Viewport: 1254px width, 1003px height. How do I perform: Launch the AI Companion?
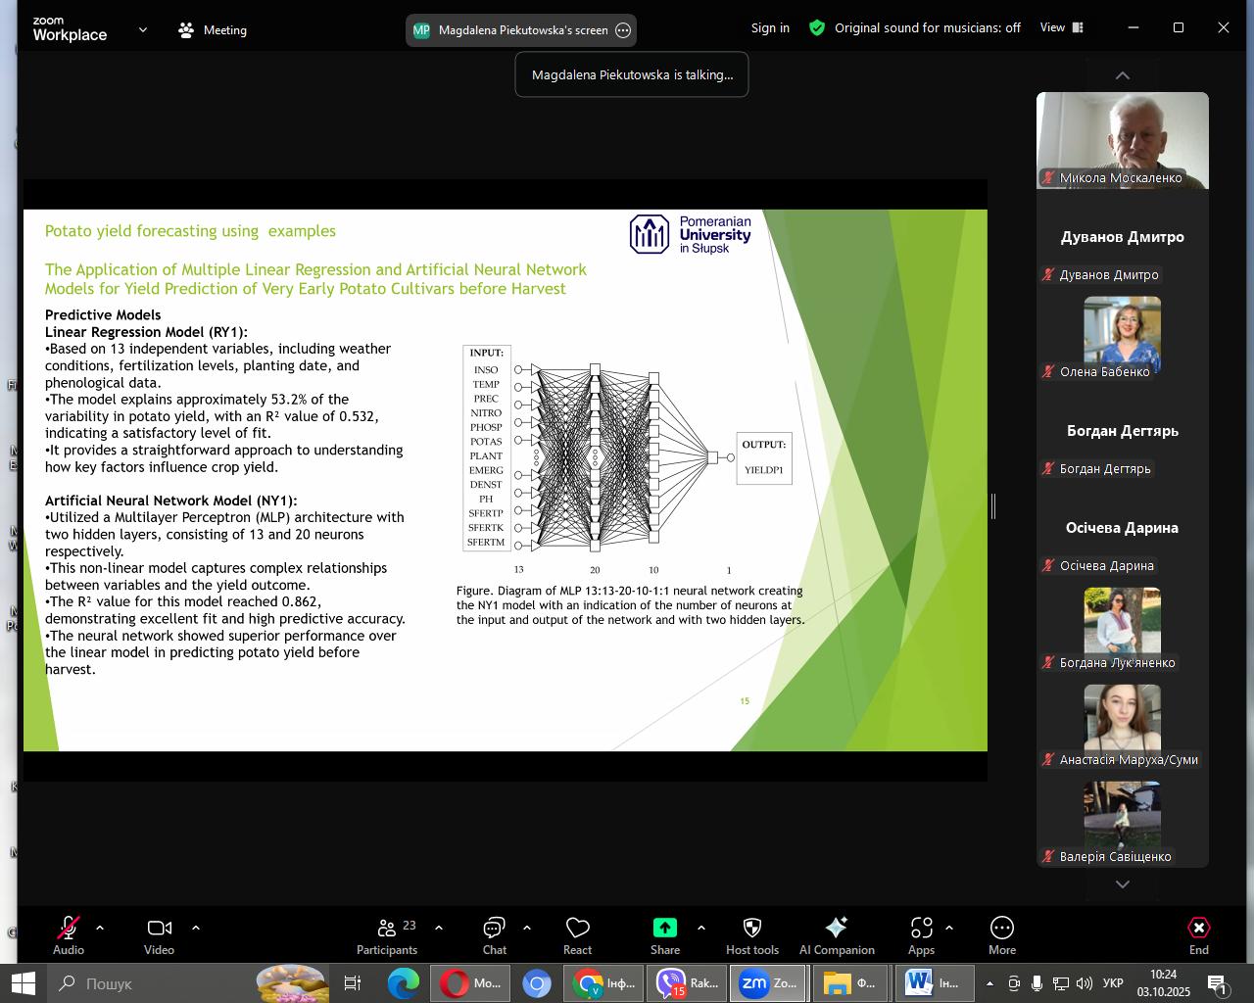click(x=836, y=935)
